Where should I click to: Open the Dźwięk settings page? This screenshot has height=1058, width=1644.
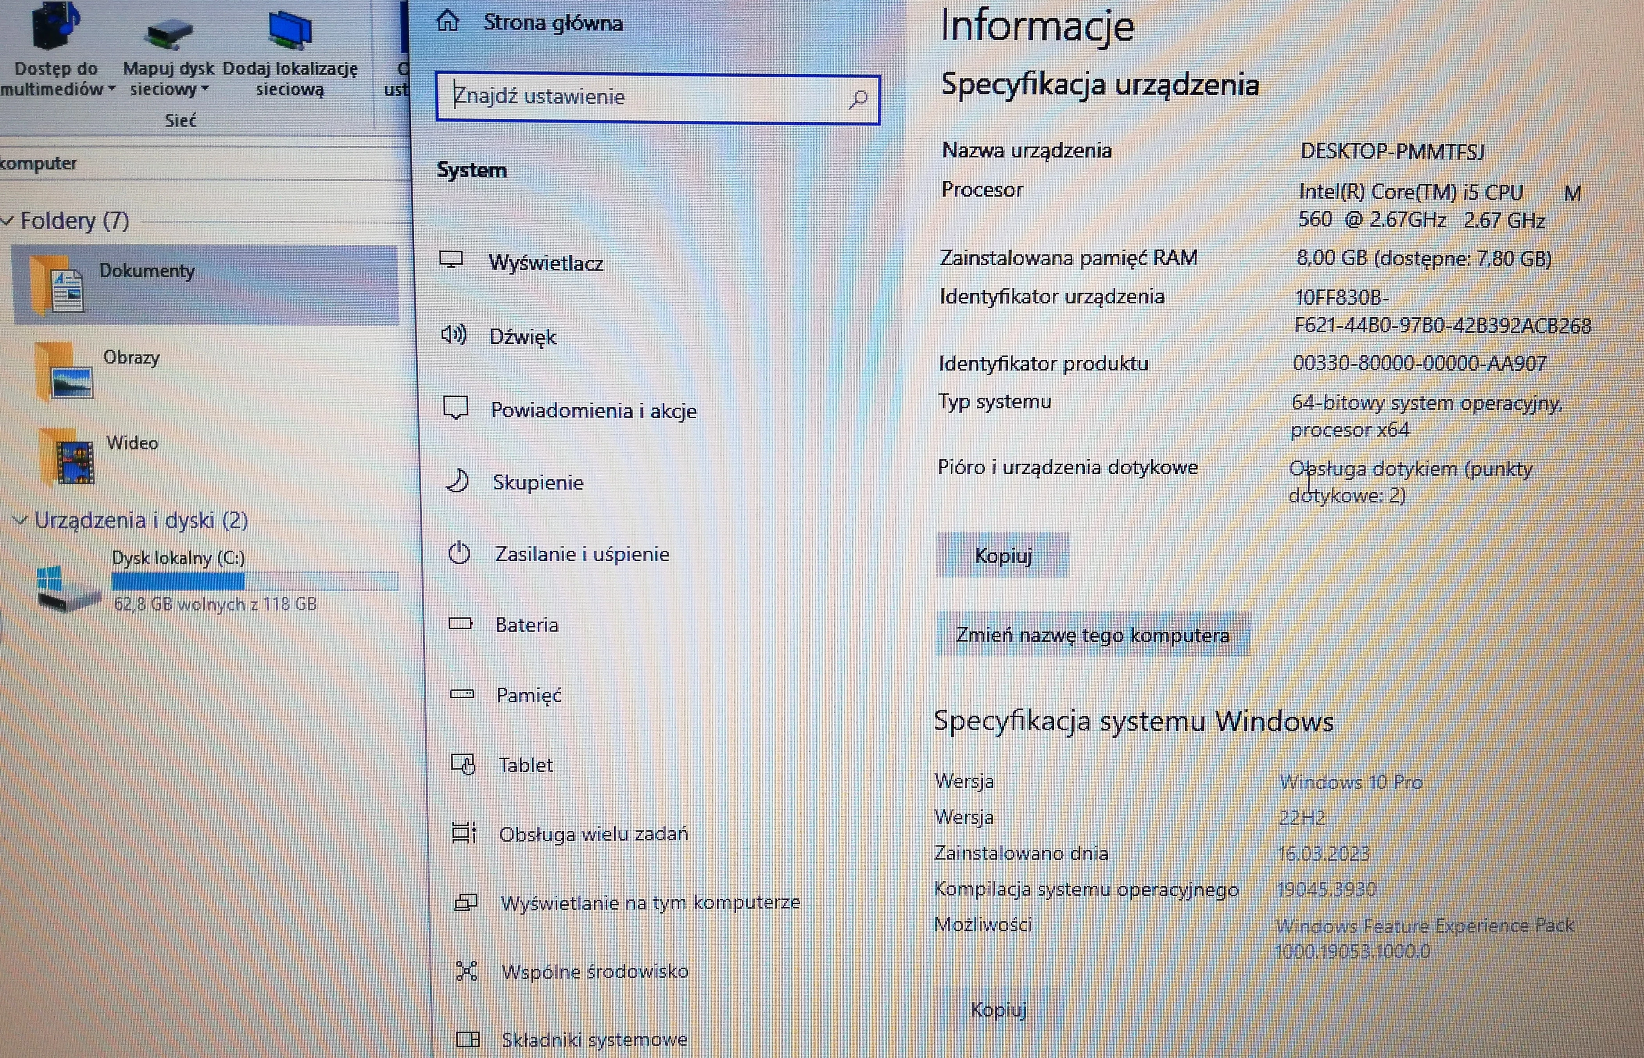click(x=522, y=337)
